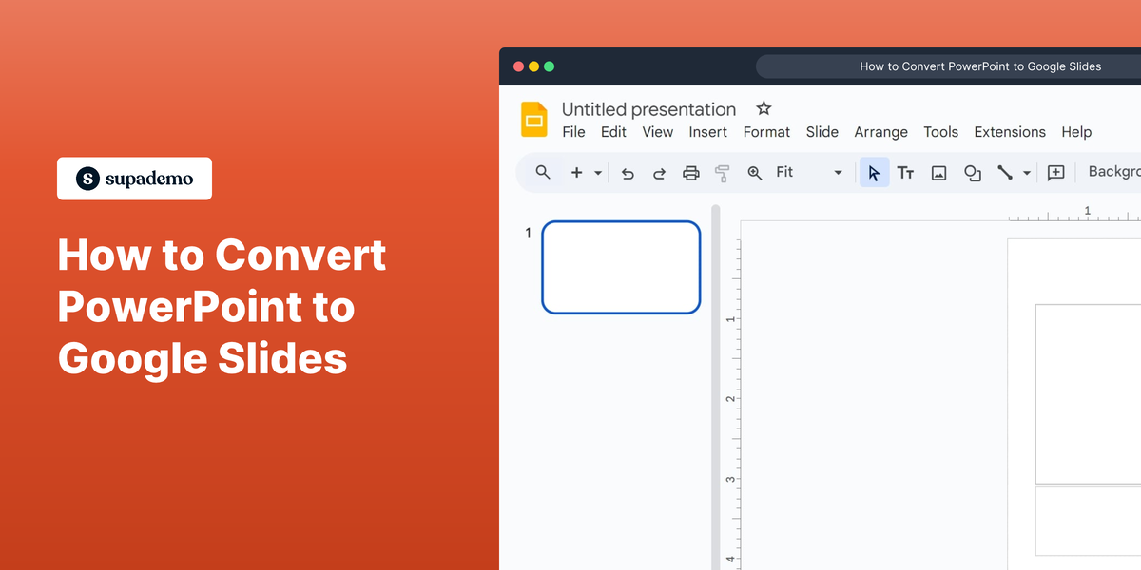Select slide 1 thumbnail in filmstrip
The height and width of the screenshot is (570, 1141).
621,267
